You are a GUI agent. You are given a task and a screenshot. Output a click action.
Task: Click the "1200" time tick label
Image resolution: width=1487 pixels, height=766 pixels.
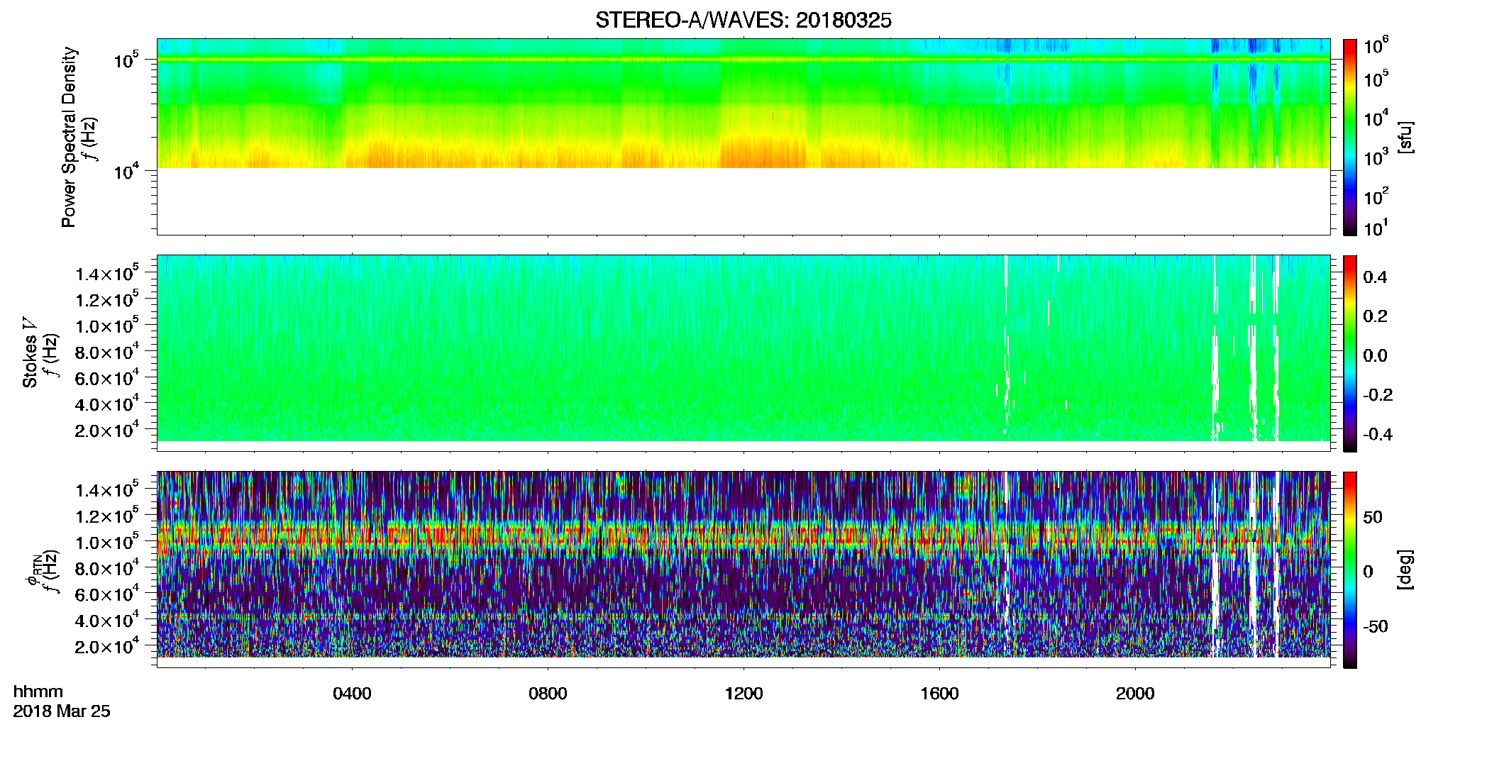[743, 694]
